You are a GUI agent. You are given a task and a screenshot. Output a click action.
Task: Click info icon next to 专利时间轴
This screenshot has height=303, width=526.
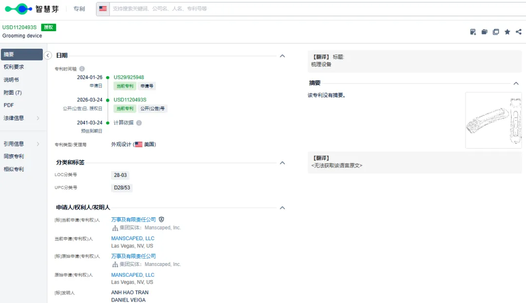pos(82,69)
